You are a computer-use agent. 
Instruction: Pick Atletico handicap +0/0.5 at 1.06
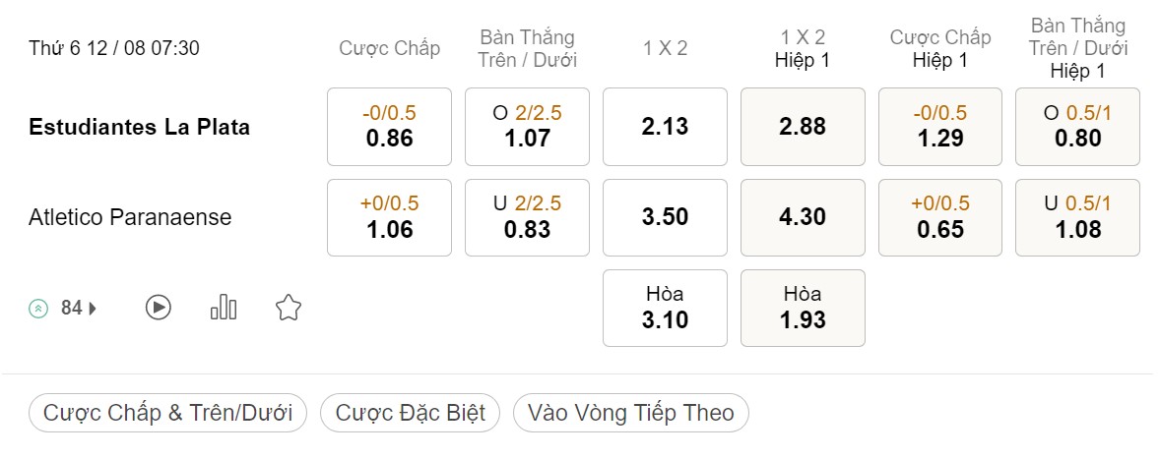click(x=389, y=217)
